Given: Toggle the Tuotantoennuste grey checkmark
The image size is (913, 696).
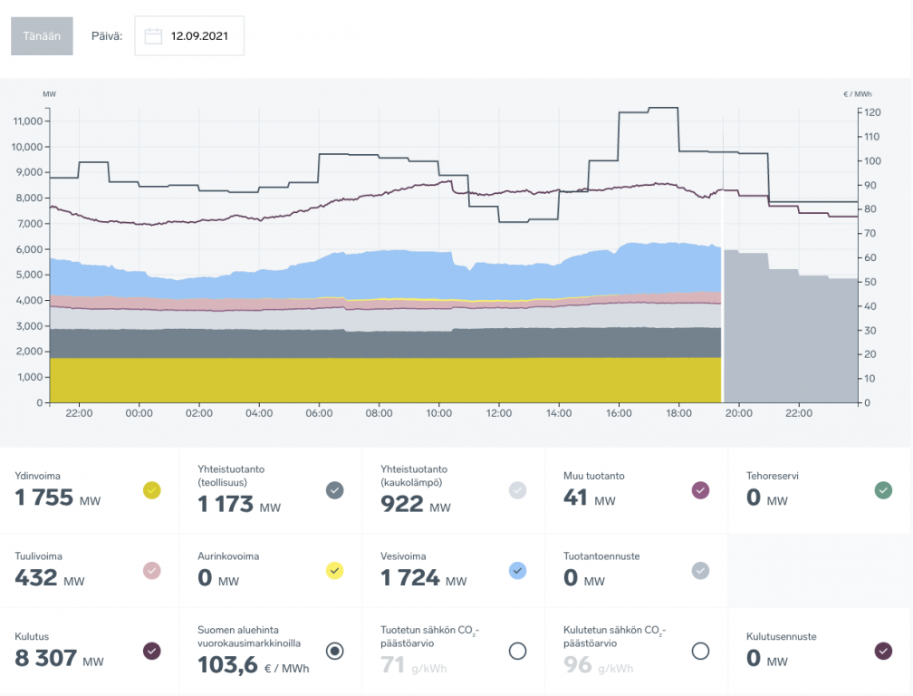Looking at the screenshot, I should (x=700, y=570).
